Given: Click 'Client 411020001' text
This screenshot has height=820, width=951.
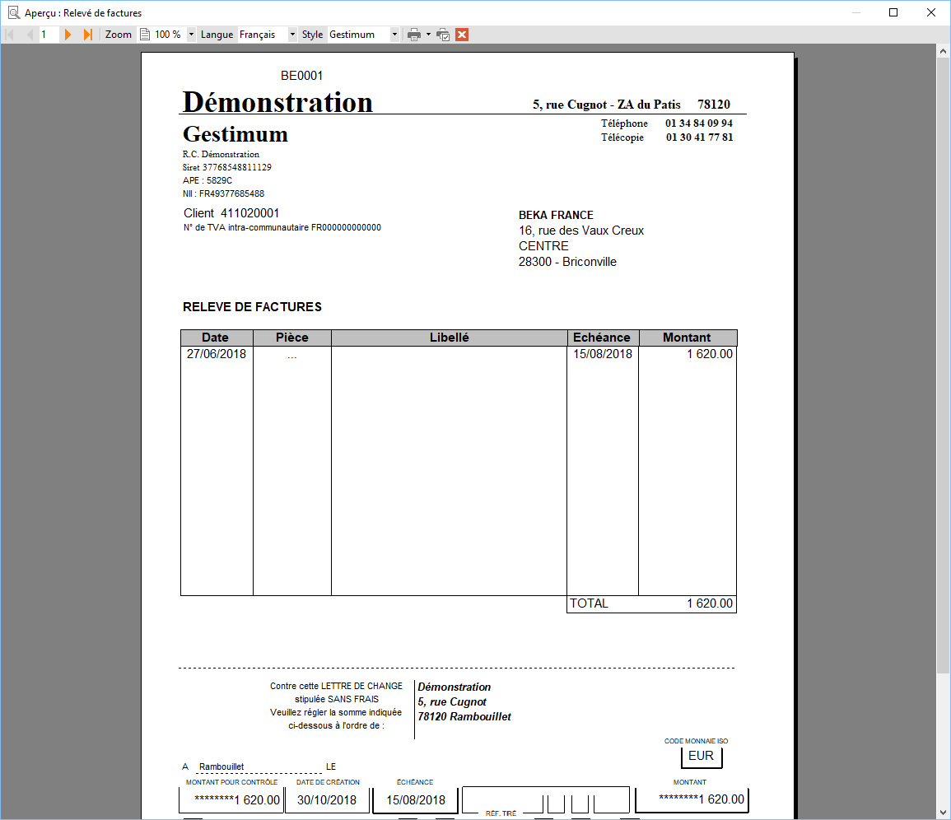Looking at the screenshot, I should (231, 213).
